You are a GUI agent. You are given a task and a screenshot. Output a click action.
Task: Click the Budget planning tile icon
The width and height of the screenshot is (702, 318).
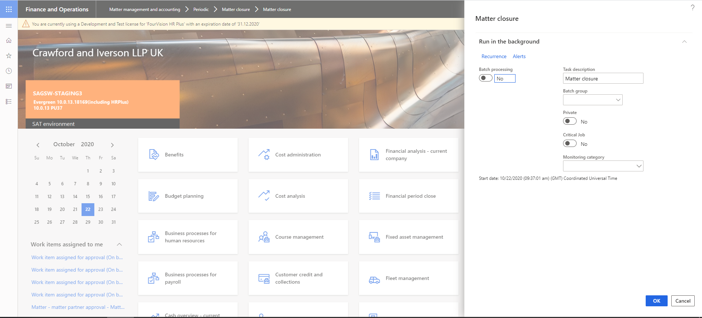tap(154, 196)
